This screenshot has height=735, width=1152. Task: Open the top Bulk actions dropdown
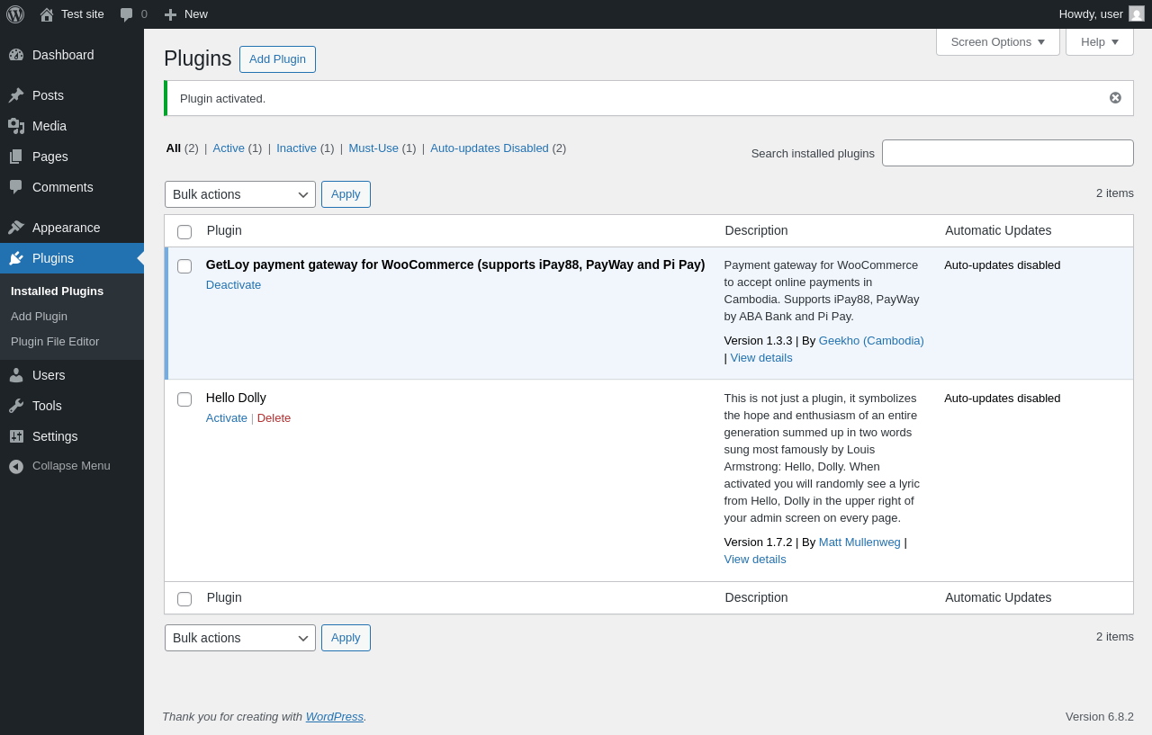point(240,194)
